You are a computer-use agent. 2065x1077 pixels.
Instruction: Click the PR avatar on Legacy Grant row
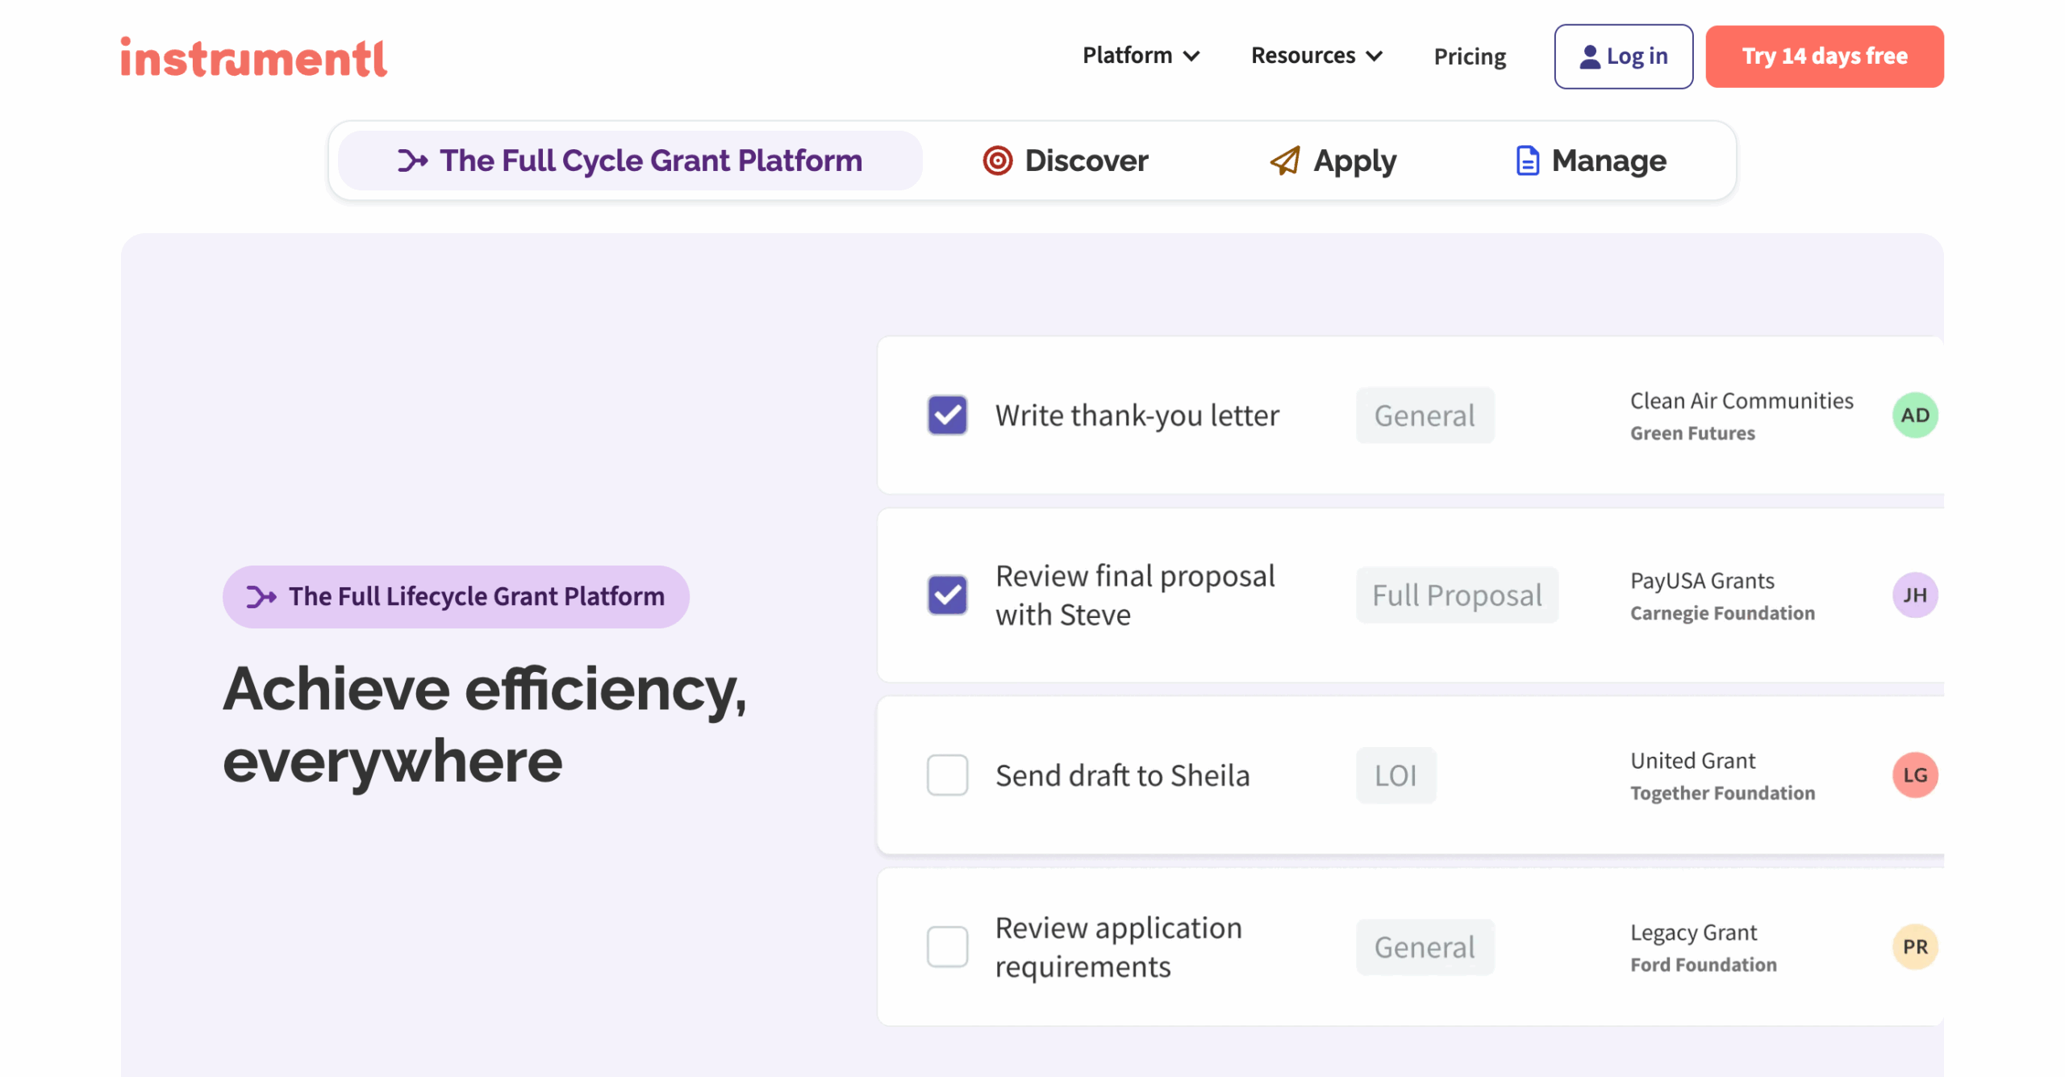click(x=1915, y=946)
